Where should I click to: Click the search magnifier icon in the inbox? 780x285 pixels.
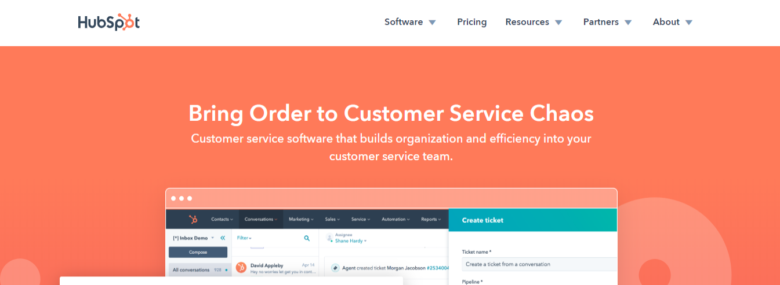(307, 238)
